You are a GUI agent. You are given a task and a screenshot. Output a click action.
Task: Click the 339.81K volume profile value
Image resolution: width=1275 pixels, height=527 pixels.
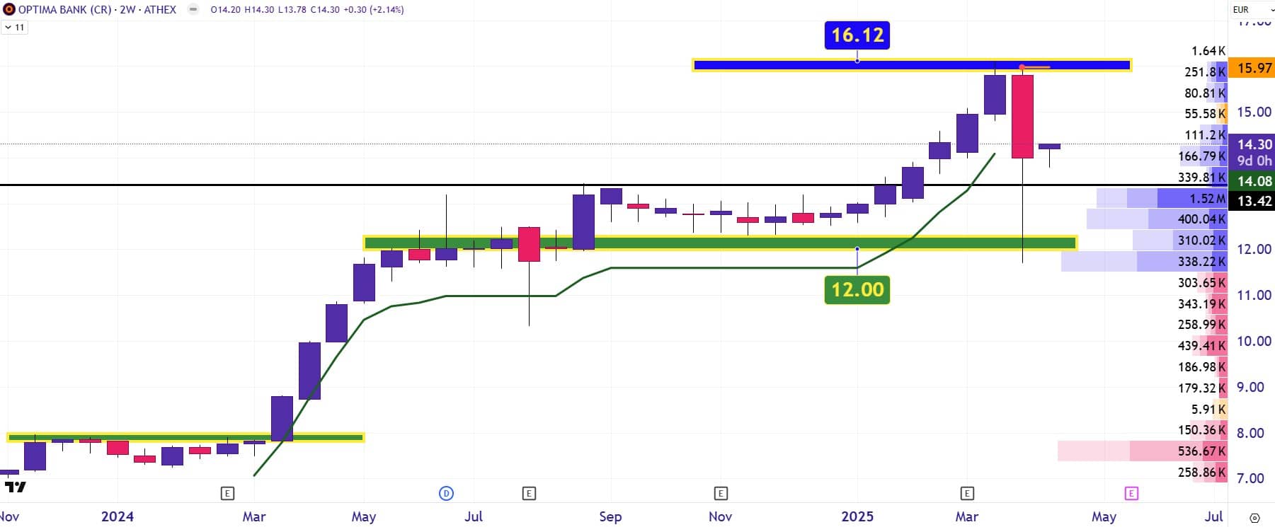point(1201,178)
